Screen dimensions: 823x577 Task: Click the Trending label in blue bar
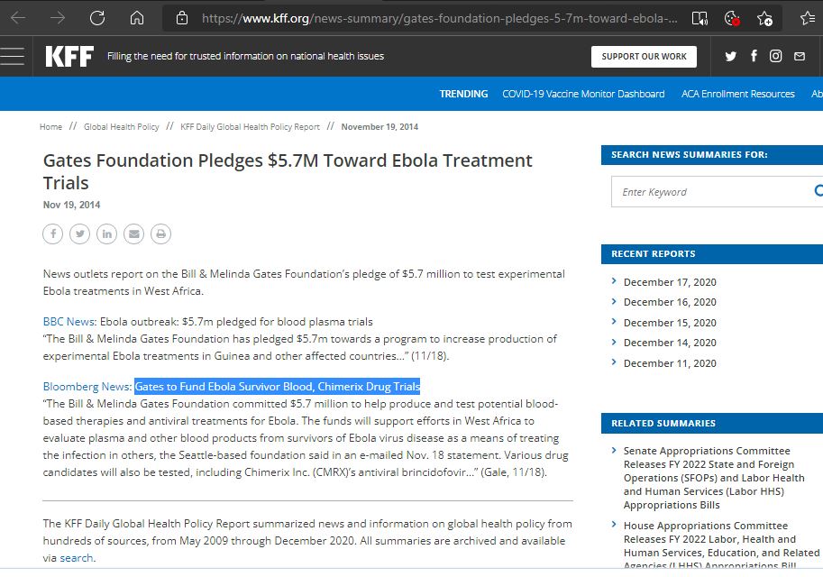tap(463, 94)
